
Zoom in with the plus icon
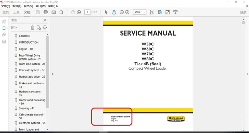(127, 12)
